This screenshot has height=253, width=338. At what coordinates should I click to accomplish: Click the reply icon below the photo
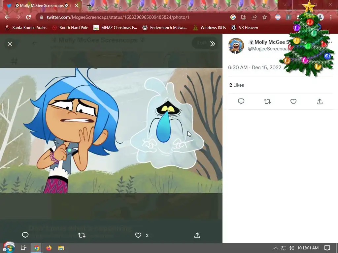point(25,235)
